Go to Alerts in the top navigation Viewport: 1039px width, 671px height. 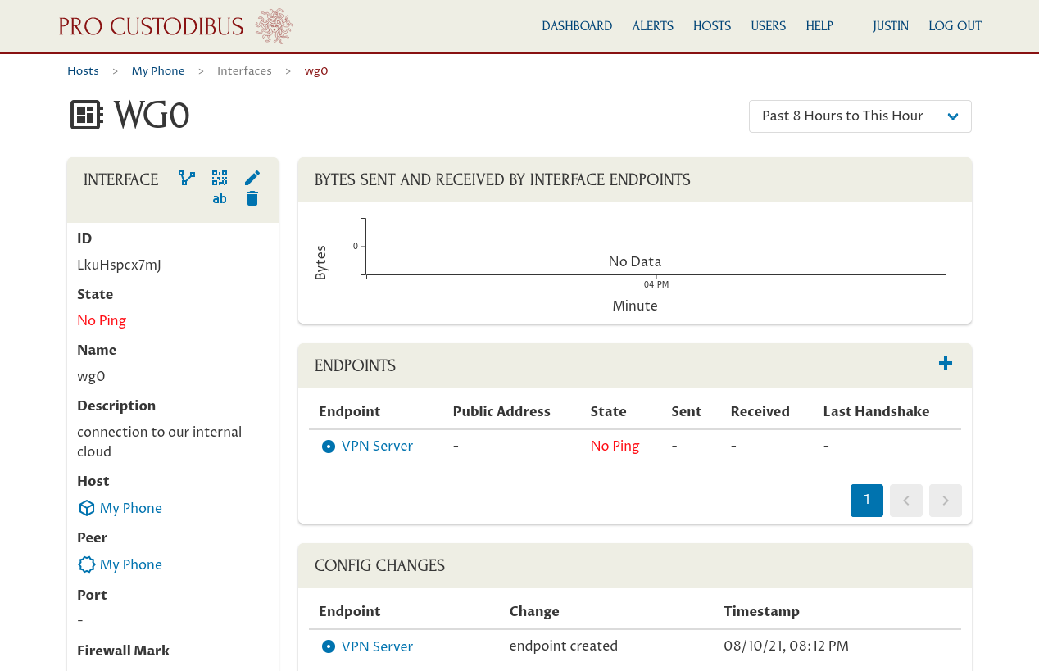coord(653,26)
